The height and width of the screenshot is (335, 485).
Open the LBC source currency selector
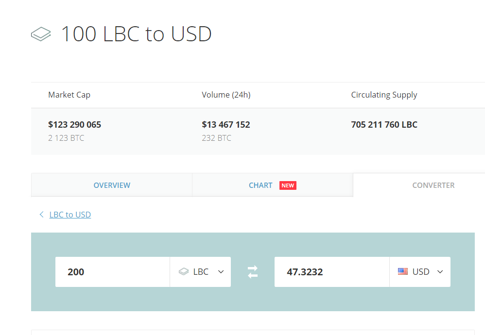200,272
